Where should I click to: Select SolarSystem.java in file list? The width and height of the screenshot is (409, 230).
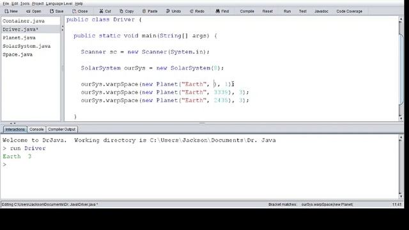[31, 46]
